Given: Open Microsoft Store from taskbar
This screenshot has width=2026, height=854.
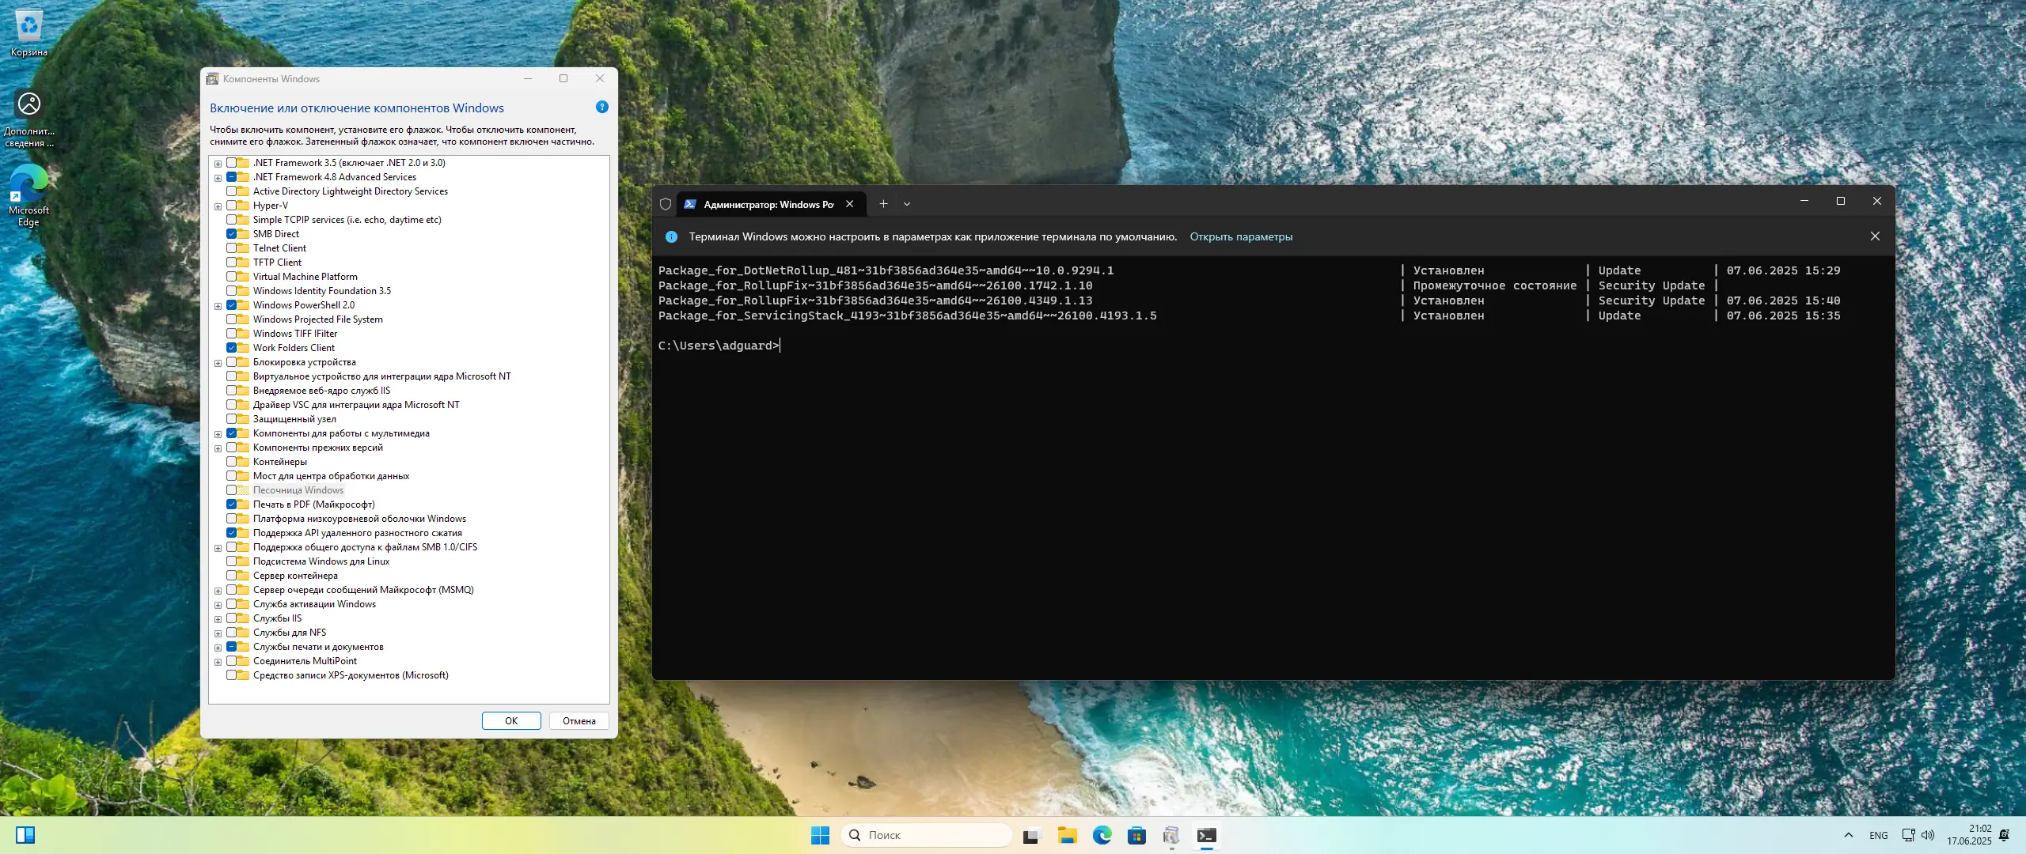Looking at the screenshot, I should coord(1136,835).
